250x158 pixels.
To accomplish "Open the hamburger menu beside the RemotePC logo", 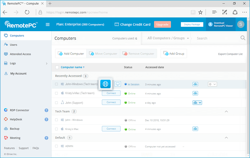I will pyautogui.click(x=47, y=25).
